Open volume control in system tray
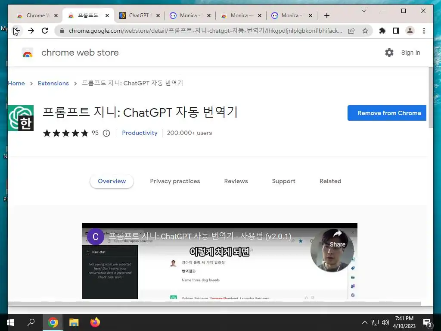The width and height of the screenshot is (441, 331). (385, 322)
